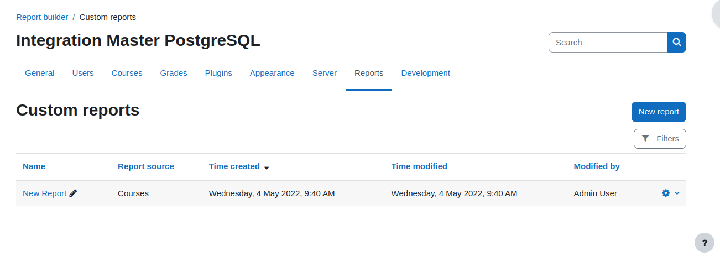Open the New Report link
The width and height of the screenshot is (720, 257).
44,193
